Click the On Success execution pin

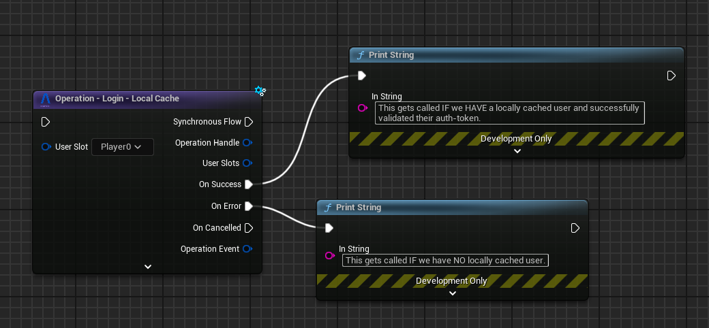coord(249,184)
